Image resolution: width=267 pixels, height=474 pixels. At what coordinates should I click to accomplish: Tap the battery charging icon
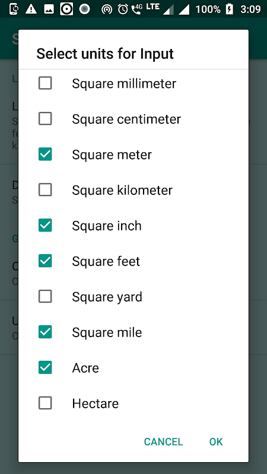click(230, 9)
